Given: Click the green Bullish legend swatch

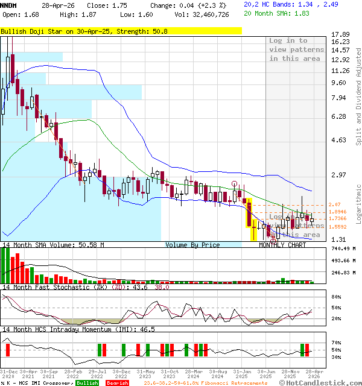Looking at the screenshot, I should coord(87,383).
